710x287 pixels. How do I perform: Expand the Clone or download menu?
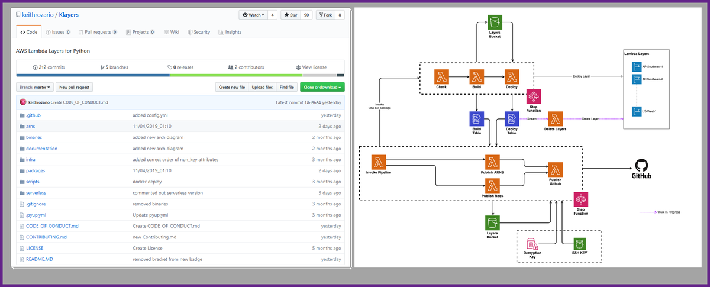click(322, 87)
